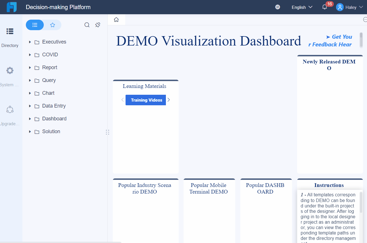Expand the Executives folder

tap(30, 42)
